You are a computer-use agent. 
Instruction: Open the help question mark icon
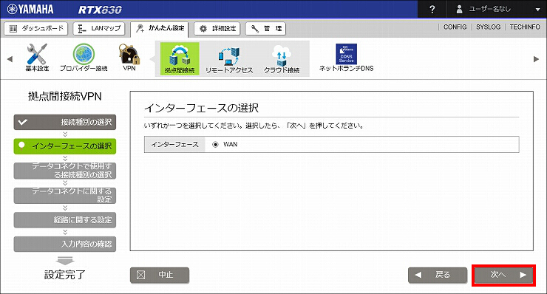click(x=432, y=10)
